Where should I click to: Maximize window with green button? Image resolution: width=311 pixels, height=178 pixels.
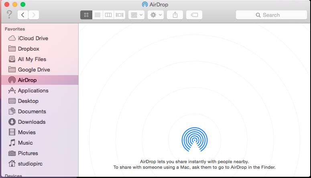(23, 4)
